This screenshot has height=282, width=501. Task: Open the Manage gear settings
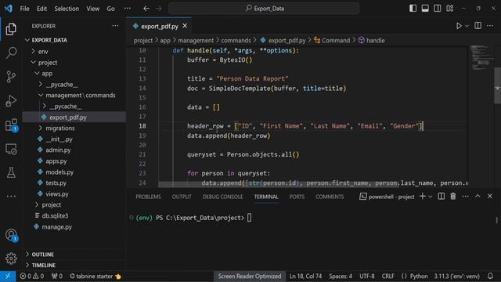(11, 258)
